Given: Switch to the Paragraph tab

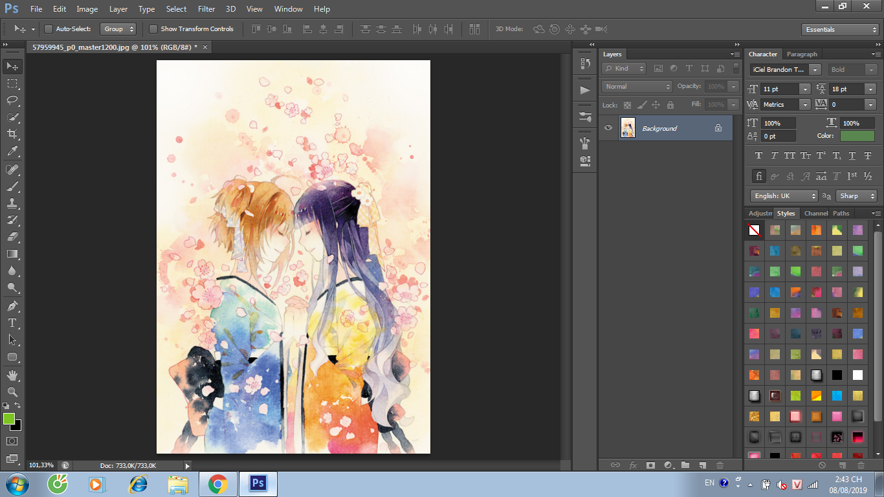Looking at the screenshot, I should 802,54.
